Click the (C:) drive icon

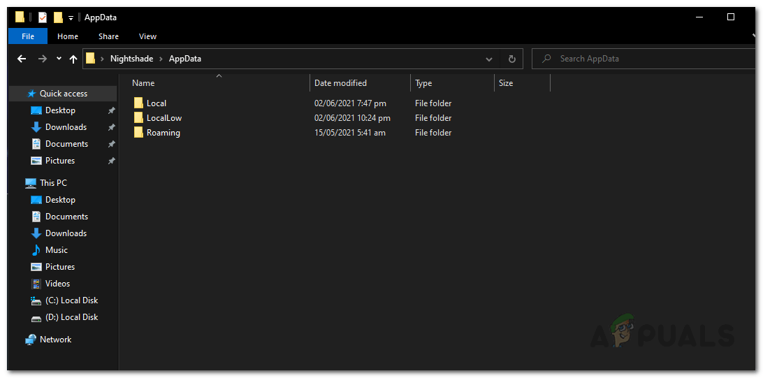[36, 300]
